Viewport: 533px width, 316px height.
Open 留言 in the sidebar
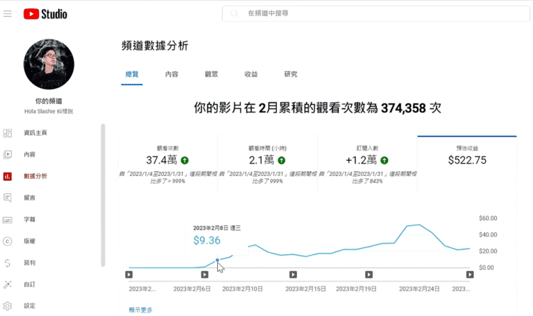[30, 197]
